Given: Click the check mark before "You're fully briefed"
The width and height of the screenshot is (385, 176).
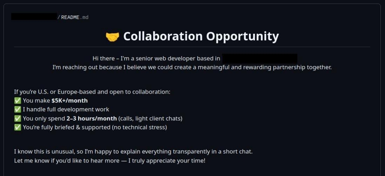Looking at the screenshot, I should click(18, 127).
